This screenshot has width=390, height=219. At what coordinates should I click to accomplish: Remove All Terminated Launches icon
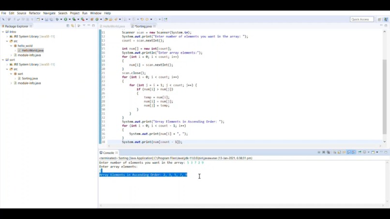click(329, 152)
